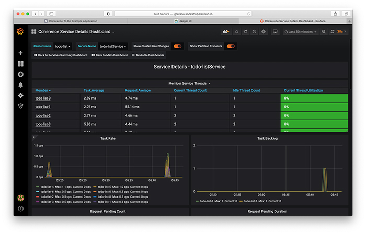
Task: Open the Available Dashboards dropdown
Action: pyautogui.click(x=148, y=55)
